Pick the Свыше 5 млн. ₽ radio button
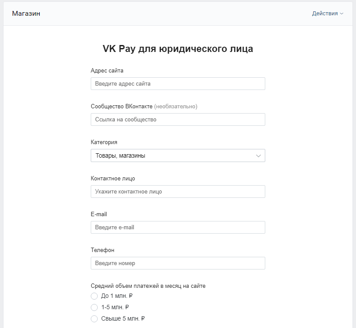Viewport: 356px width, 328px height. (x=94, y=319)
